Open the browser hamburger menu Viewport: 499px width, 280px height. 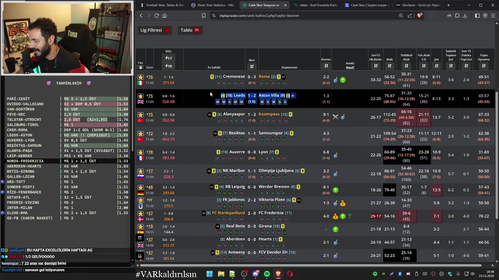tap(493, 16)
